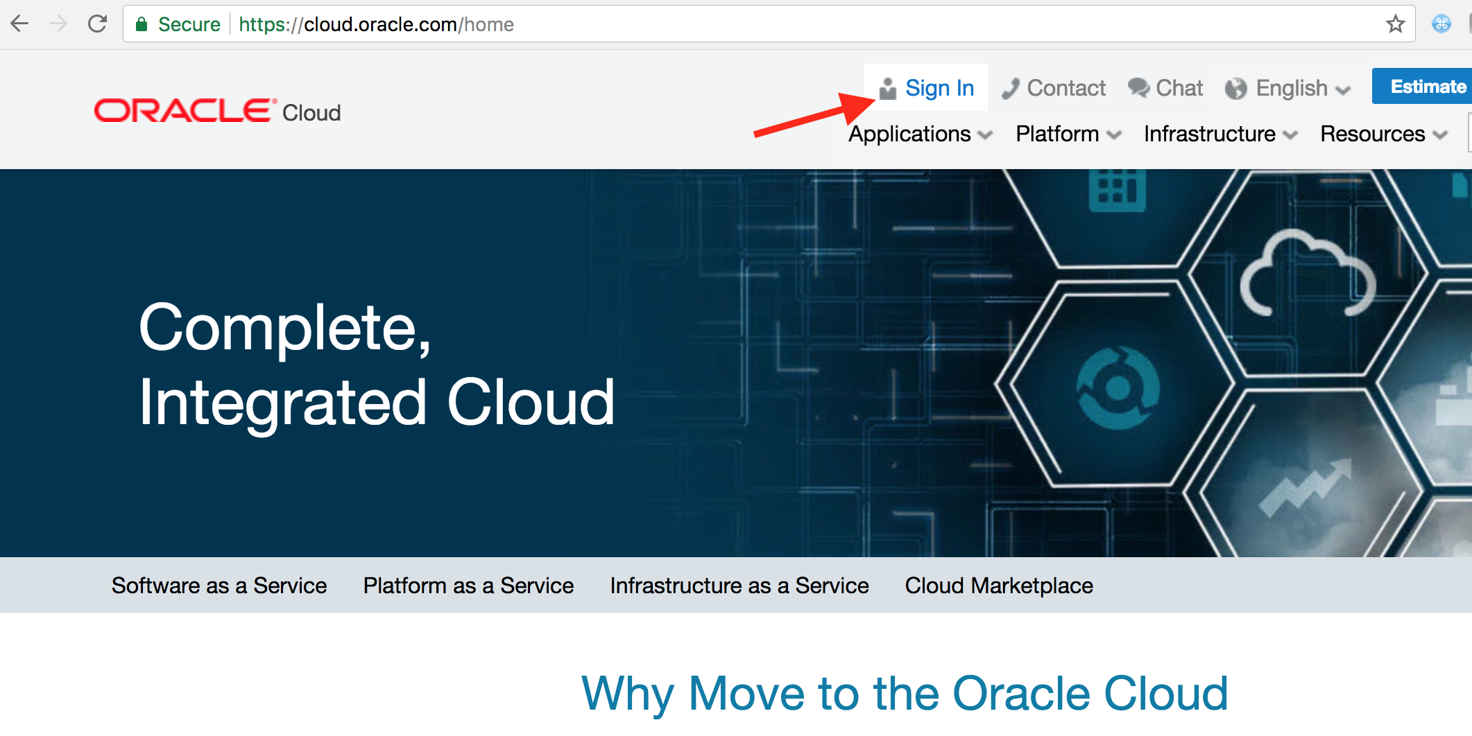Screen dimensions: 1472x736
Task: Click the Oracle Cloud logo
Action: 217,111
